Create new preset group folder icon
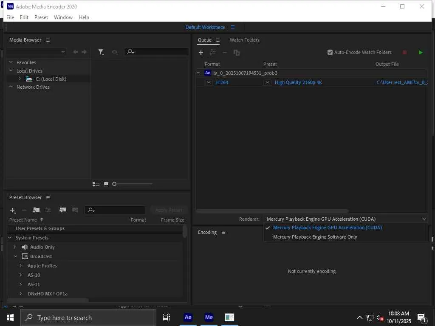This screenshot has height=326, width=435. [x=36, y=210]
